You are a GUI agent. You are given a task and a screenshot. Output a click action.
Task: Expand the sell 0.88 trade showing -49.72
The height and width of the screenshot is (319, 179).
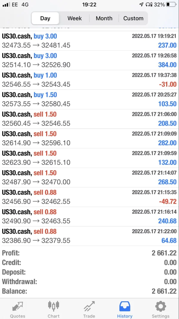coord(89,197)
